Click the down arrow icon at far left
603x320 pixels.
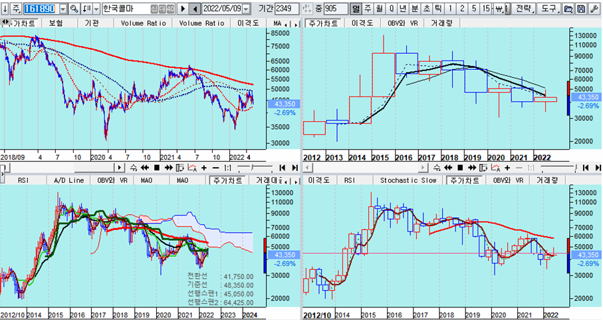click(x=6, y=9)
